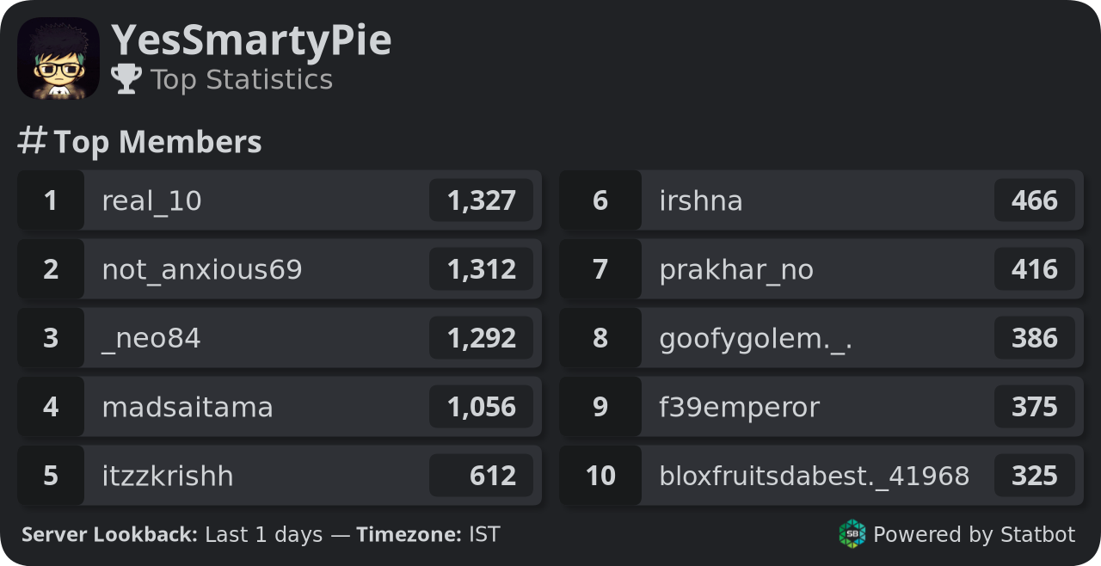Click the Server Lookback label text
1101x566 pixels.
109,534
